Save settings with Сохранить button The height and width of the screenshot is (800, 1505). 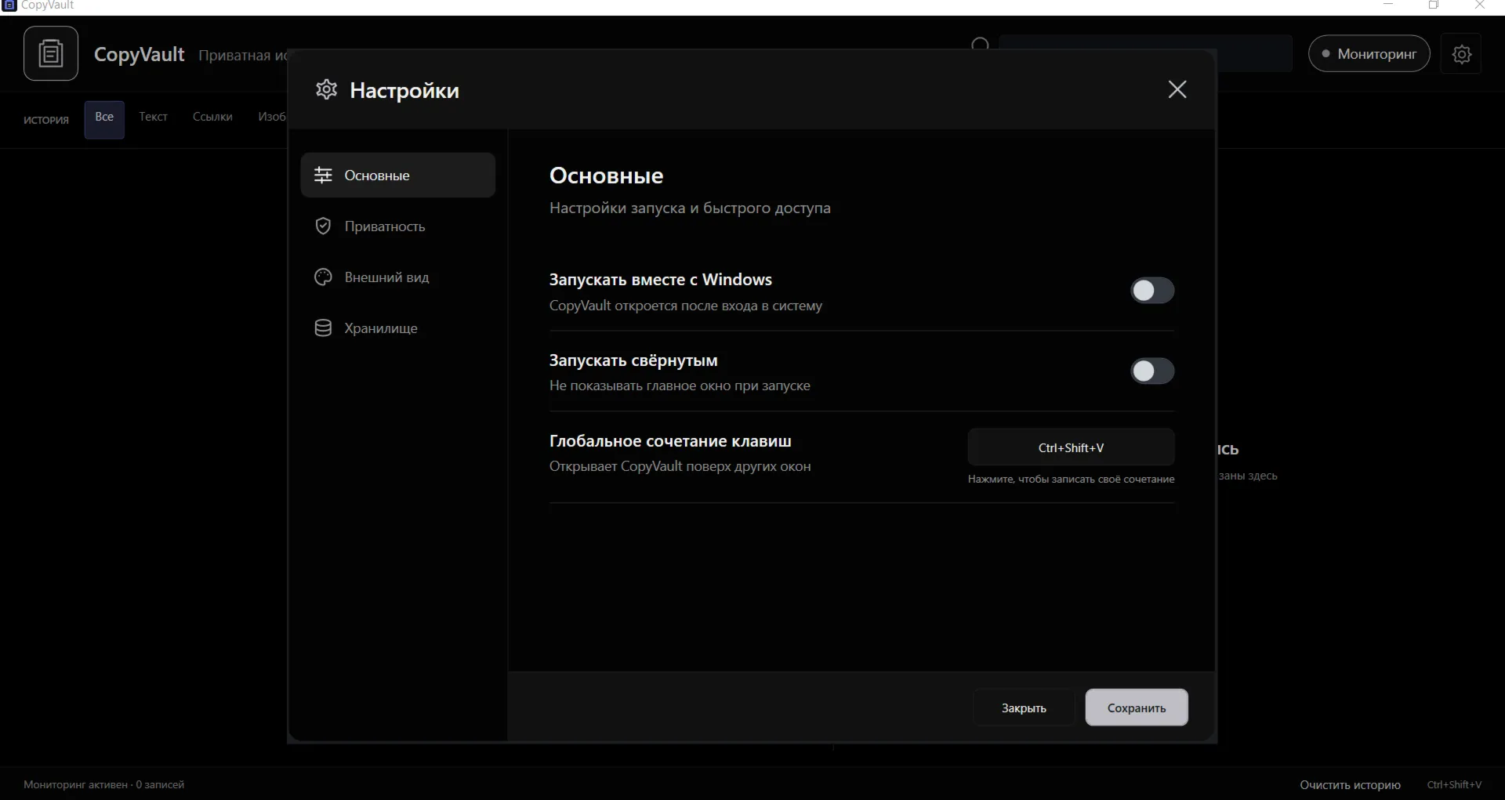1137,708
